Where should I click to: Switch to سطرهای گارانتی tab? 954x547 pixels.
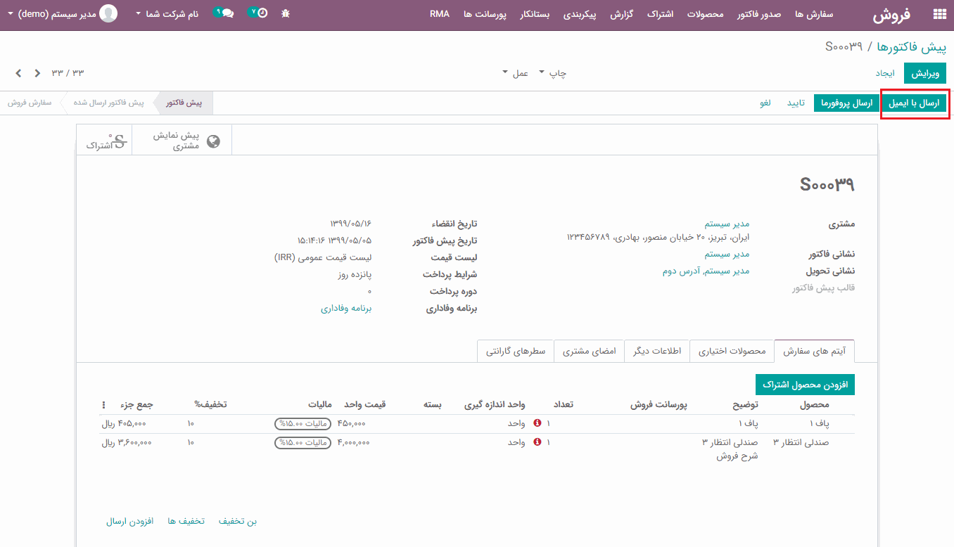click(516, 351)
